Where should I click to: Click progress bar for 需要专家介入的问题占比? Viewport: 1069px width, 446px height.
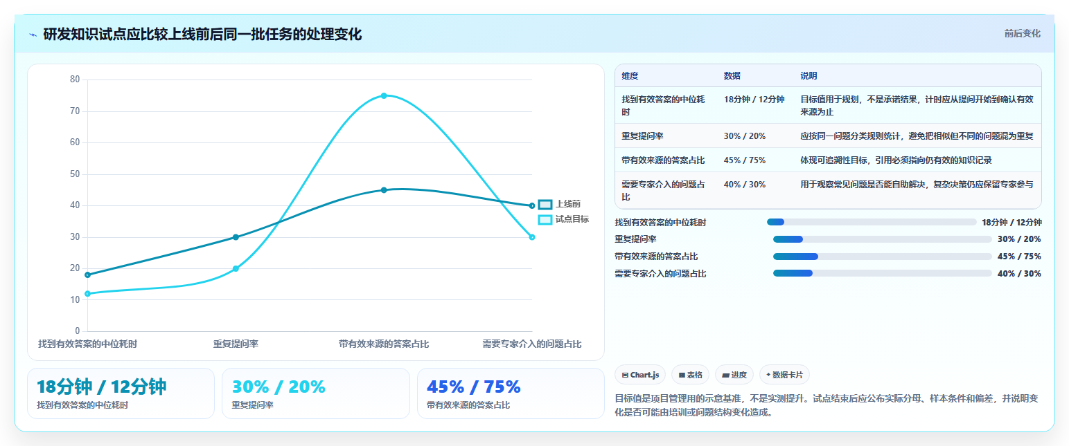point(883,274)
